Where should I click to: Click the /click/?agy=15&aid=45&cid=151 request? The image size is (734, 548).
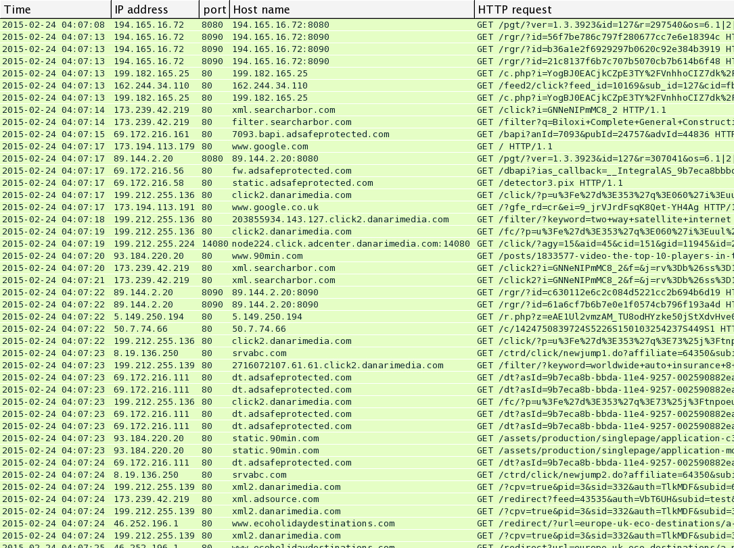point(605,244)
